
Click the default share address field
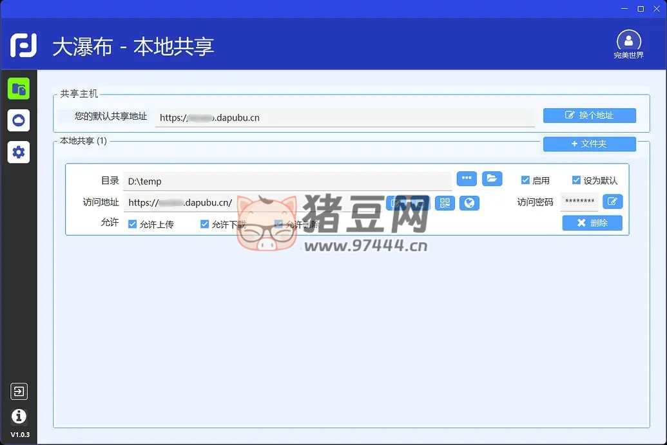tap(345, 118)
